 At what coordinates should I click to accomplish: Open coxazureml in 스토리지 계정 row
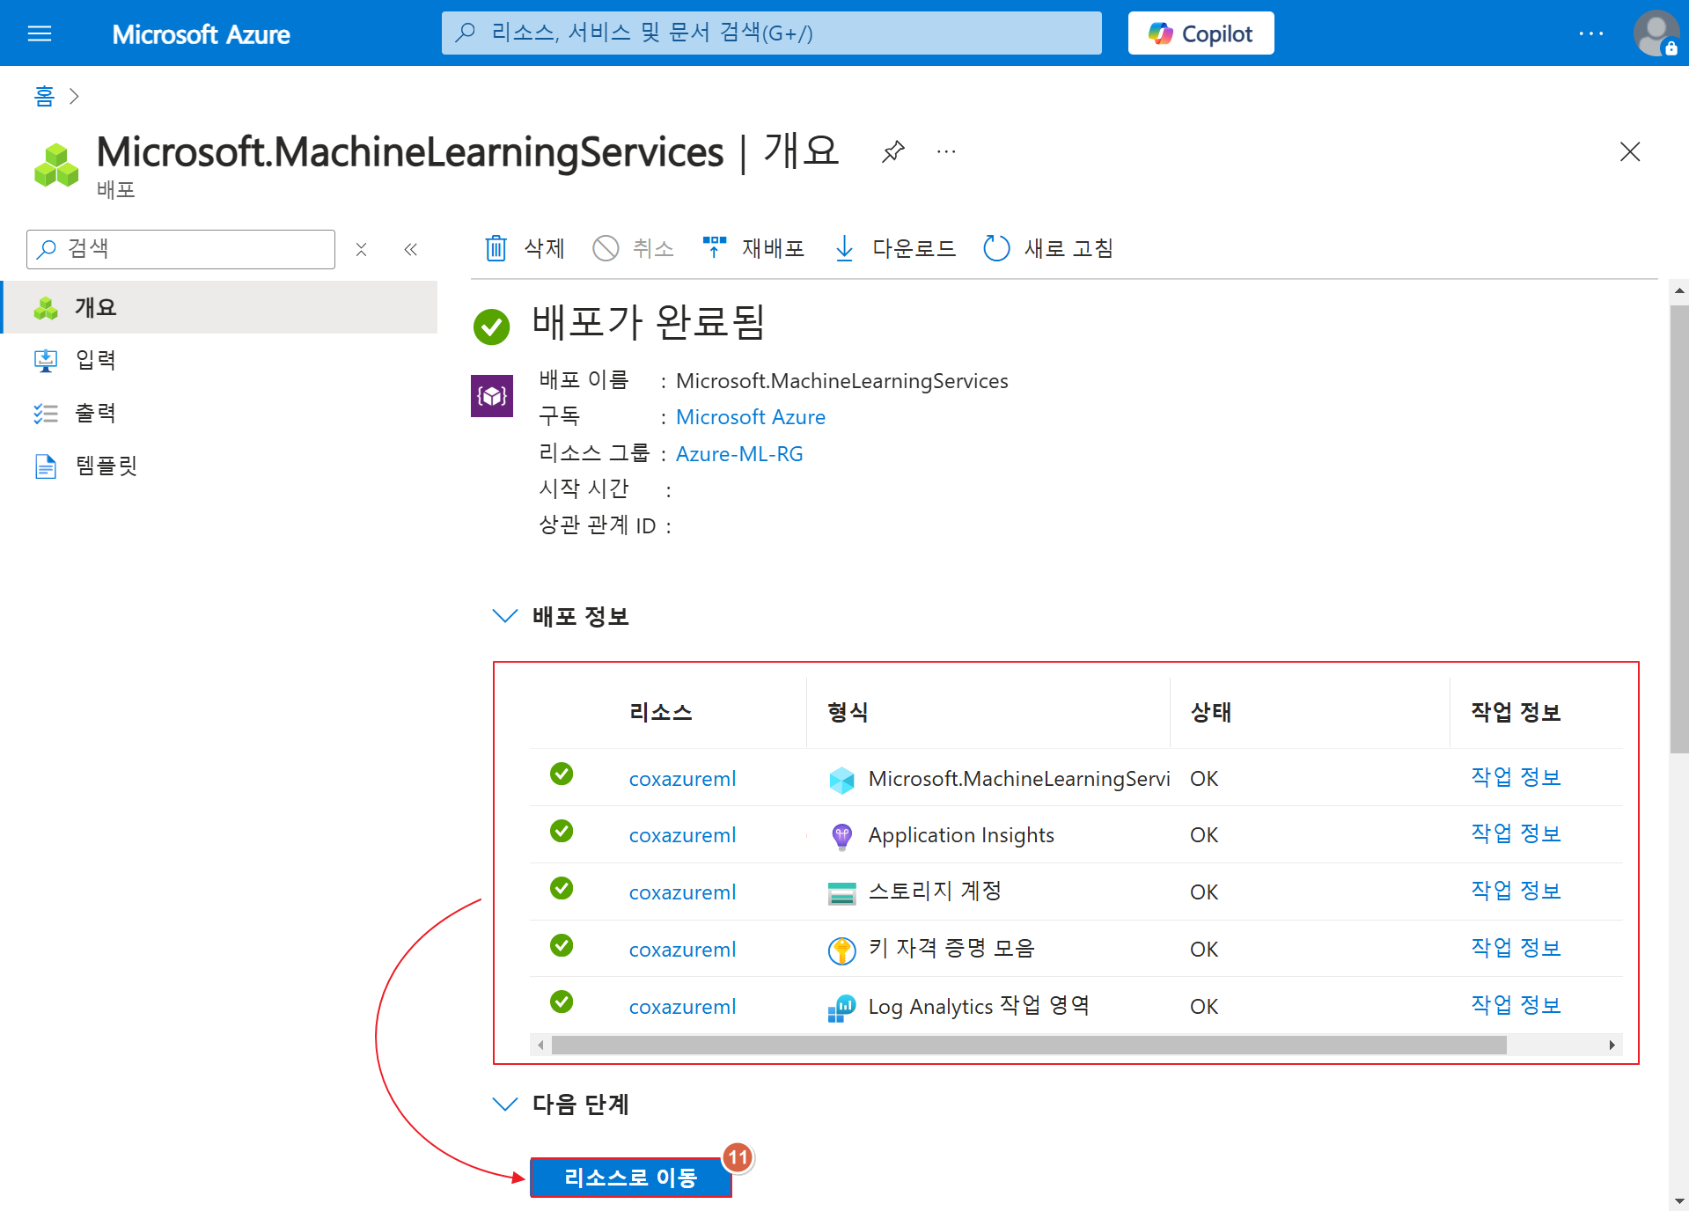682,892
